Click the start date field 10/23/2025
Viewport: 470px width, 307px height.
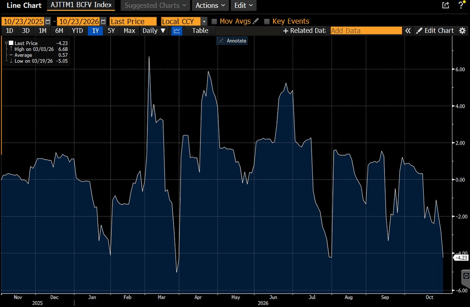pos(23,21)
